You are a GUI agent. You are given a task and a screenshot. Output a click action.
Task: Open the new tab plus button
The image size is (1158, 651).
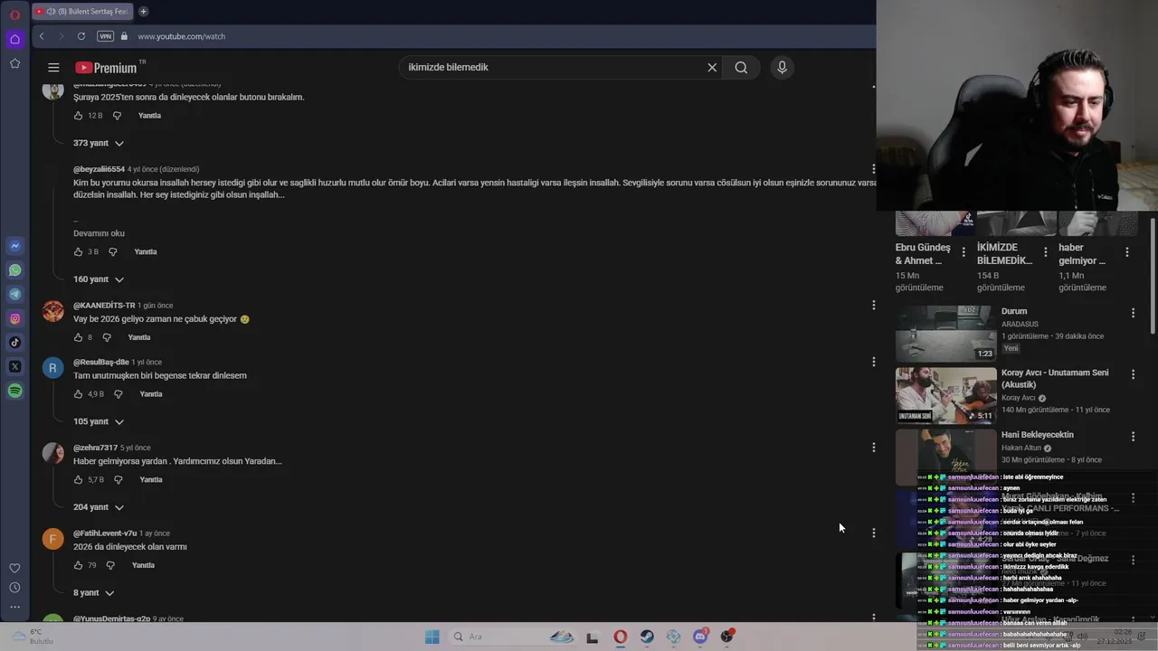point(143,12)
